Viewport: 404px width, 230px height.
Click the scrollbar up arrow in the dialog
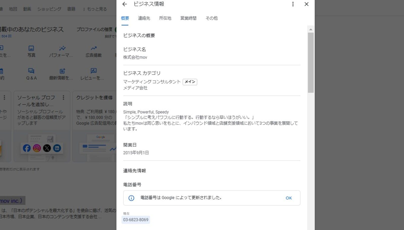coord(311,29)
